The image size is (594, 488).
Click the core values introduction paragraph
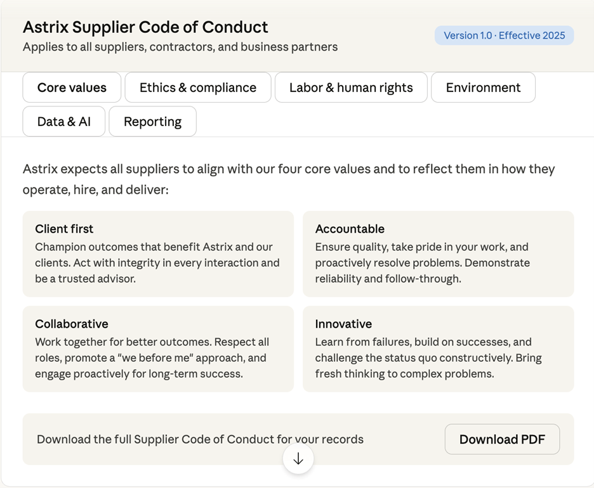click(288, 179)
